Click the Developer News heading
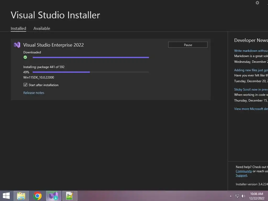The height and width of the screenshot is (201, 268). [251, 40]
